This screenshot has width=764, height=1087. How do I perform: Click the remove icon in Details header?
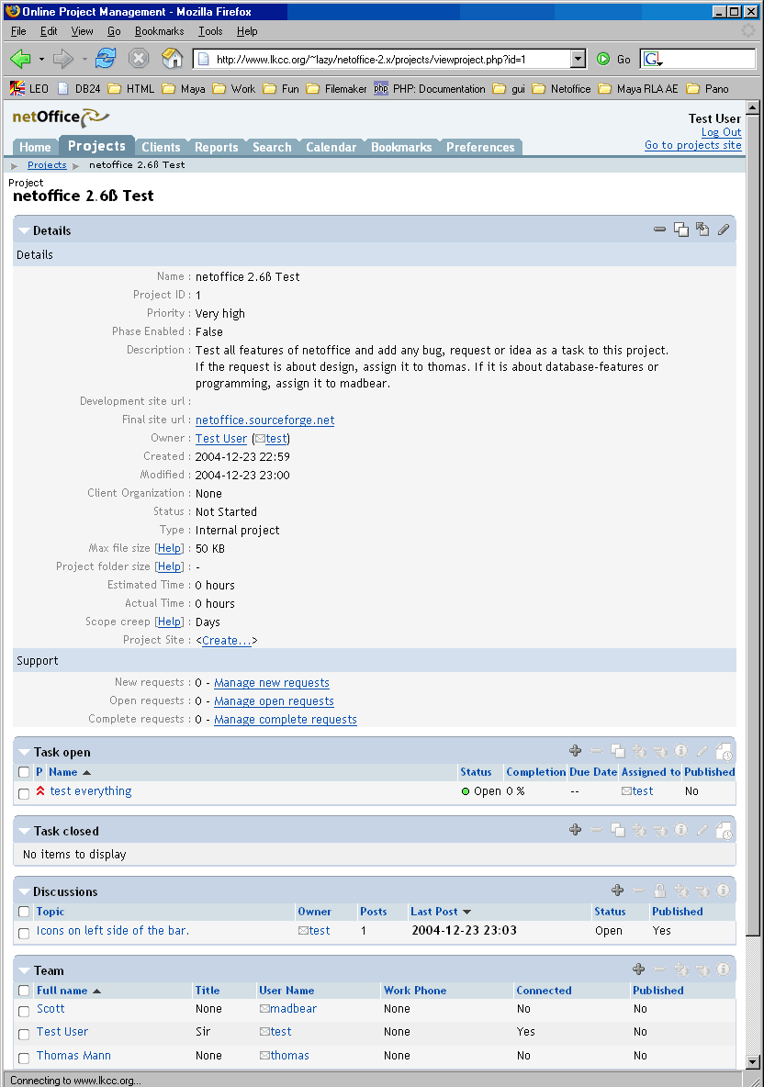659,230
